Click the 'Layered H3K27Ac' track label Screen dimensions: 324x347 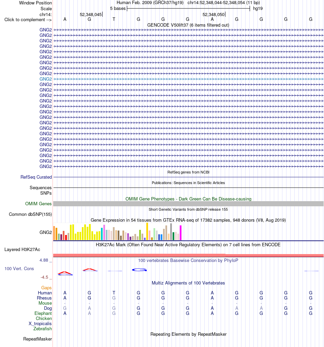[22, 249]
